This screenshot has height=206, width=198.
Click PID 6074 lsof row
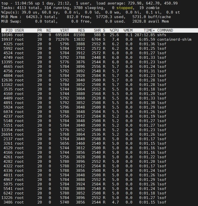tap(84, 112)
